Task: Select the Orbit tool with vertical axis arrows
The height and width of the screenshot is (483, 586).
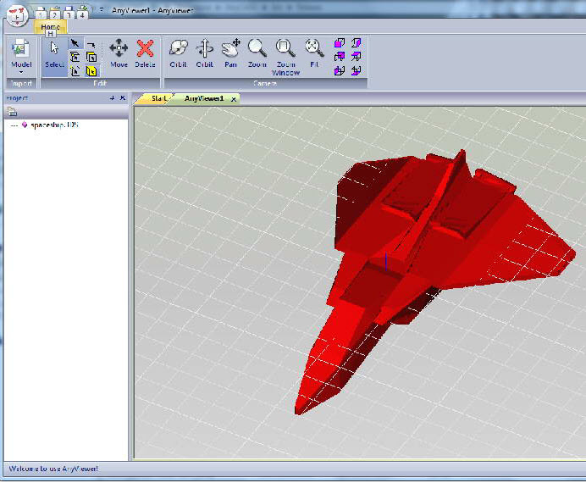Action: click(x=205, y=53)
